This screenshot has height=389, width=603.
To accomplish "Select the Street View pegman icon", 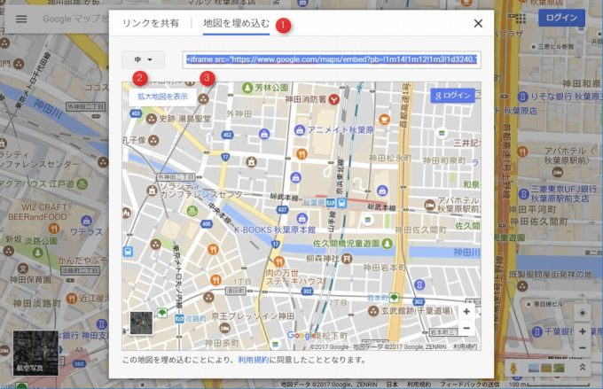I will click(512, 367).
